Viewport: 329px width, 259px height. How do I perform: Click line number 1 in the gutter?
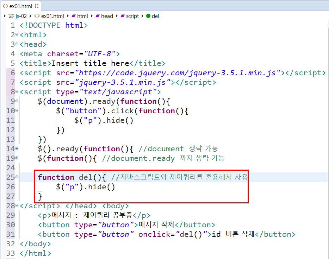[x=13, y=25]
